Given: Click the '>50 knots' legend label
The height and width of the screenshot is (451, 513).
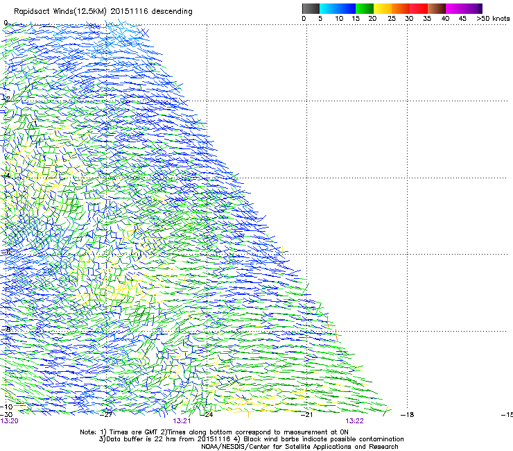Looking at the screenshot, I should (x=493, y=19).
